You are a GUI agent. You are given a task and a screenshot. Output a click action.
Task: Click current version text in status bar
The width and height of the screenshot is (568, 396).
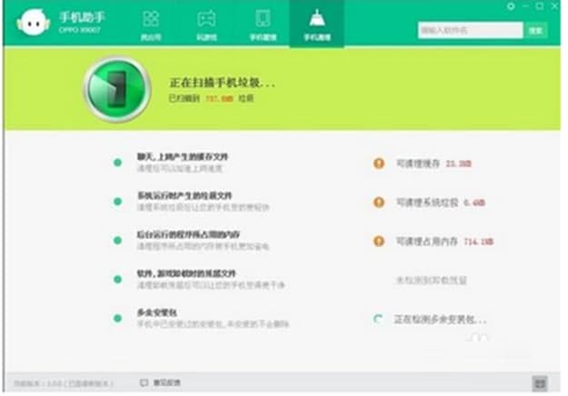point(64,383)
